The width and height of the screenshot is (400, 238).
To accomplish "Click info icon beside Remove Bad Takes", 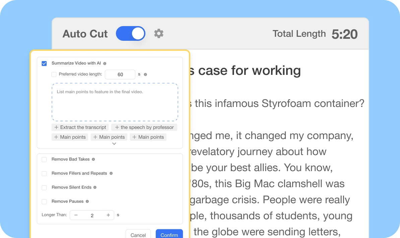I will click(93, 159).
